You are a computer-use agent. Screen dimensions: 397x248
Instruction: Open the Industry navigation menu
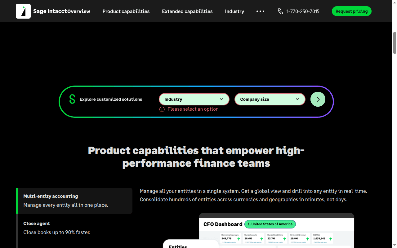[x=234, y=11]
